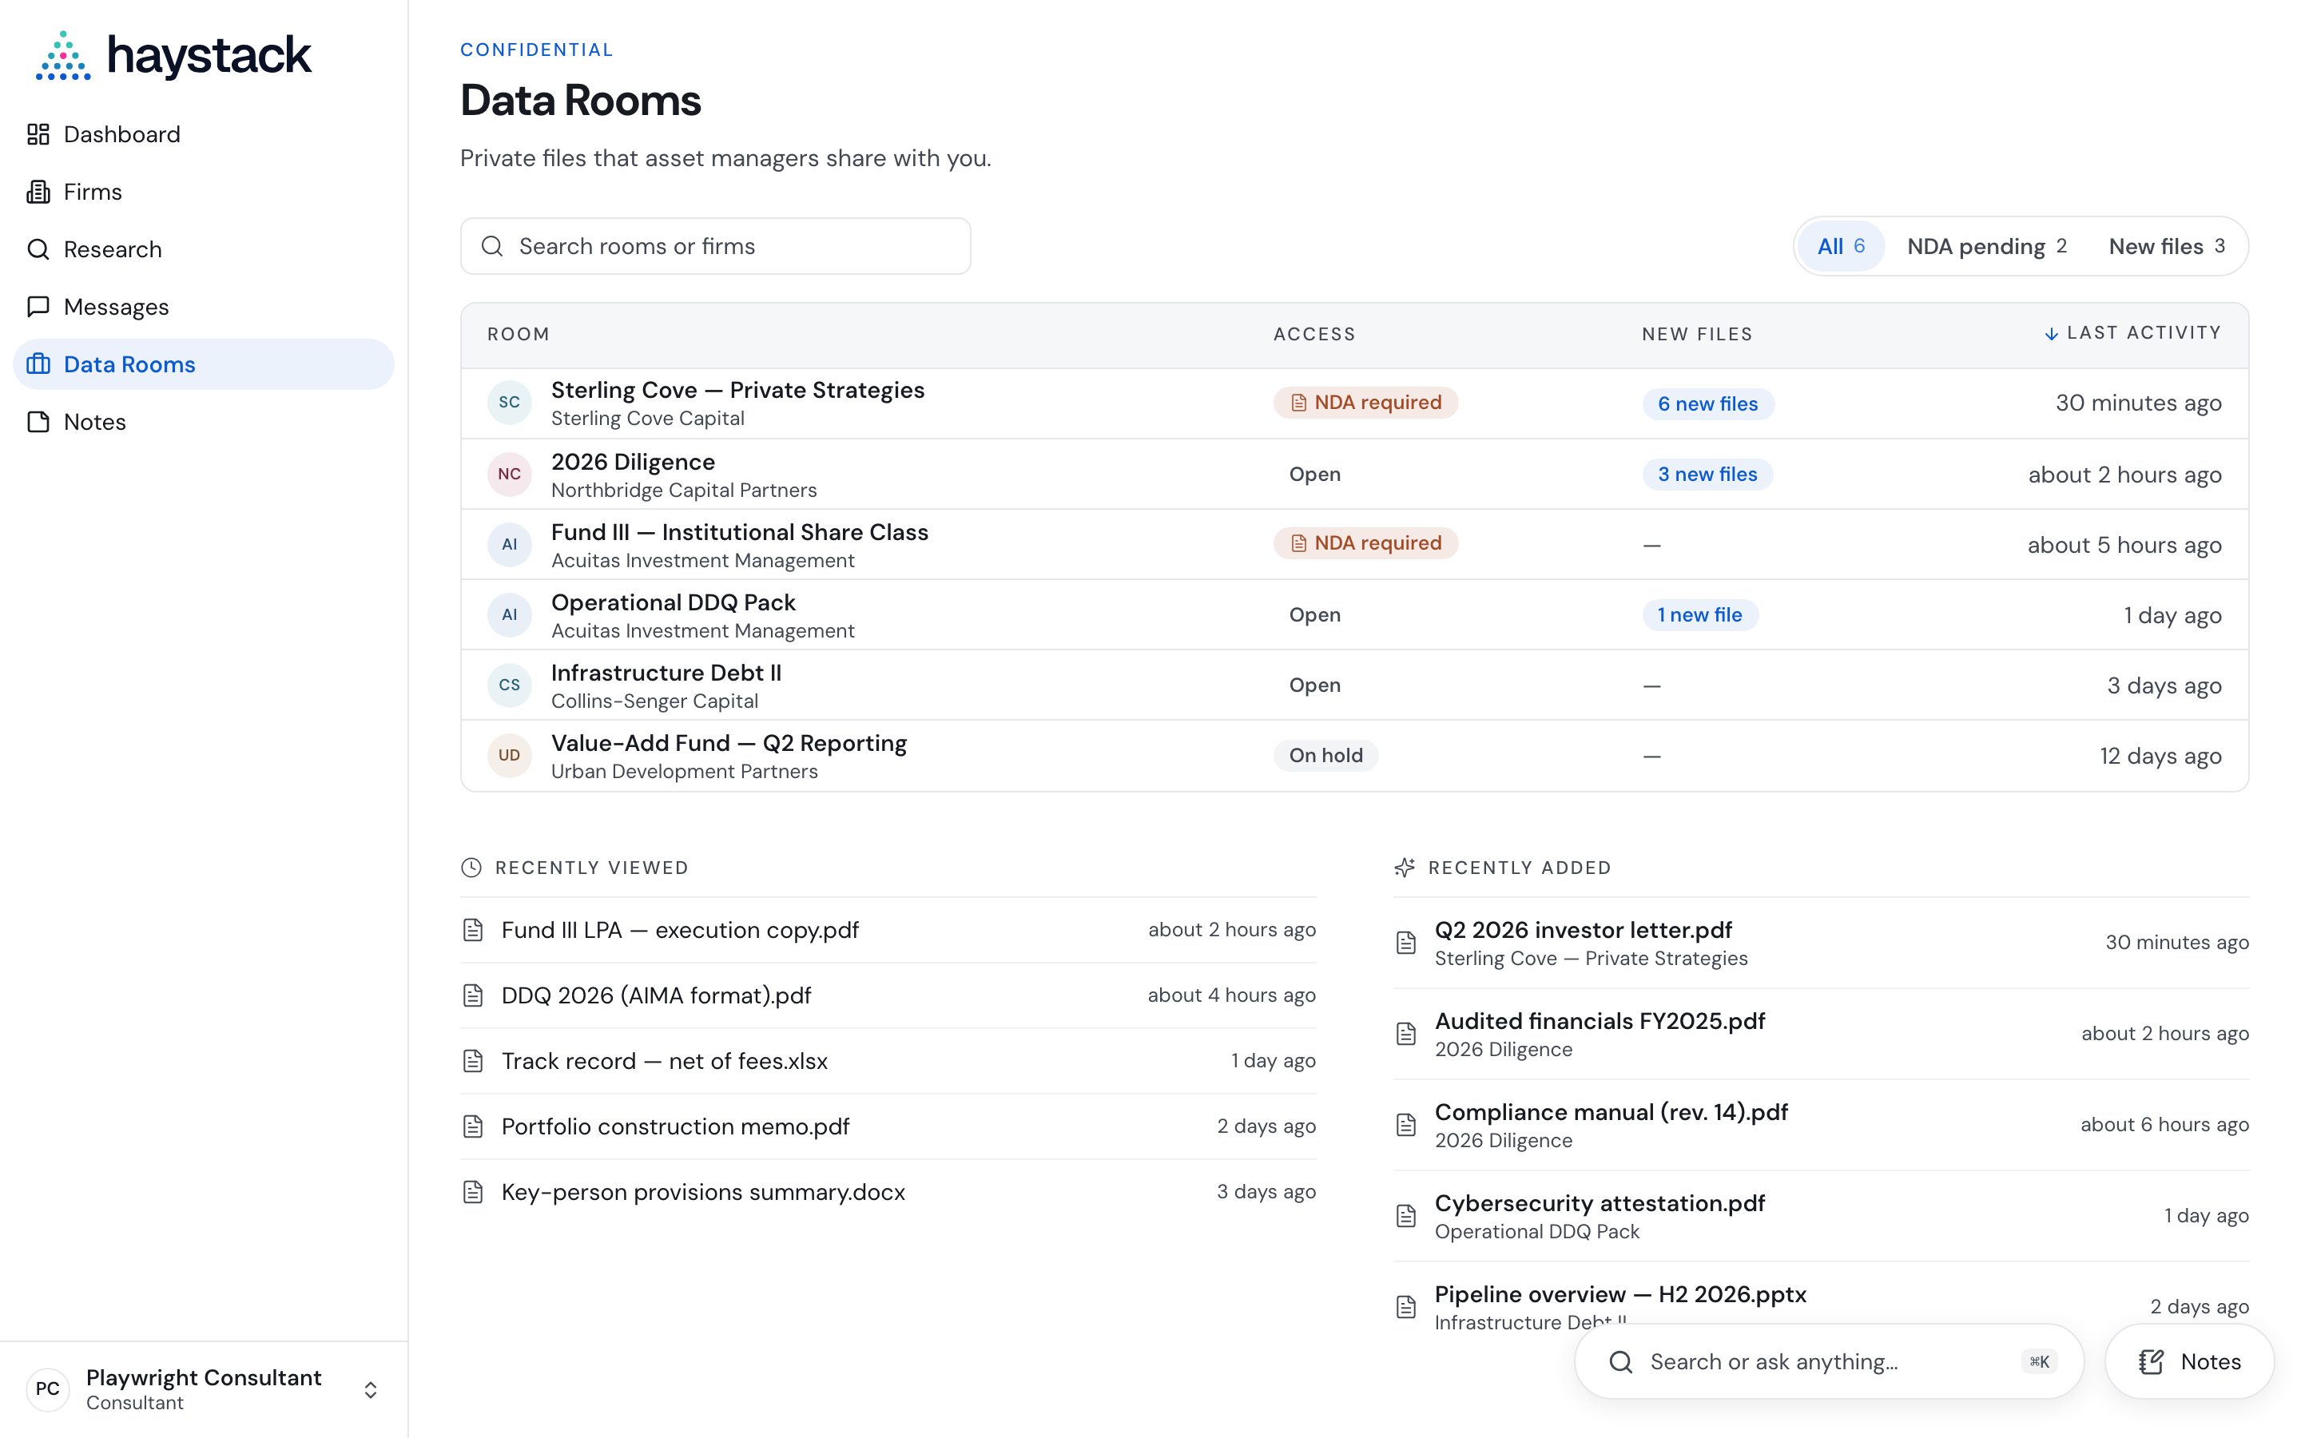Click the clock icon by Recently Viewed
This screenshot has height=1438, width=2301.
tap(471, 868)
